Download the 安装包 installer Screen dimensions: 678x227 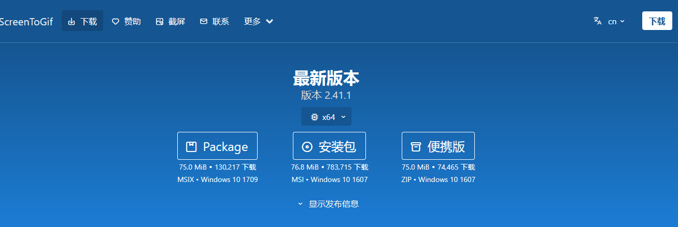329,146
